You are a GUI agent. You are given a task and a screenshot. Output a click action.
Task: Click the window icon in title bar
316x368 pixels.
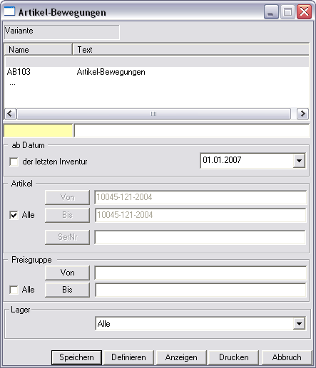pyautogui.click(x=9, y=11)
